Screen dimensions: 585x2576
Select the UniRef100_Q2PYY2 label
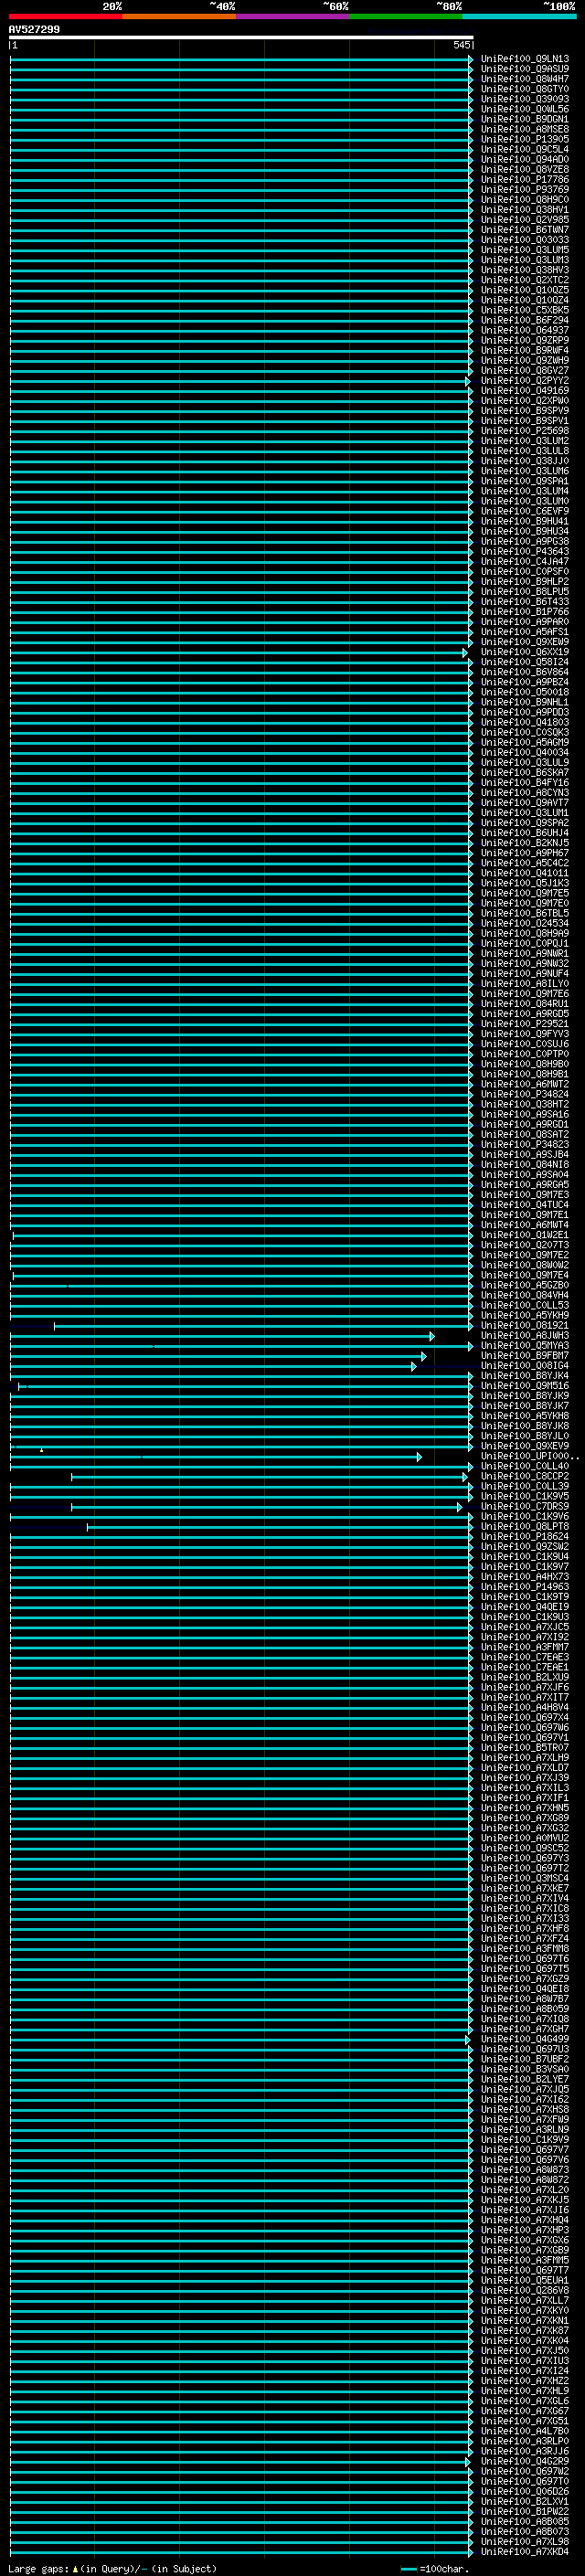pyautogui.click(x=525, y=381)
